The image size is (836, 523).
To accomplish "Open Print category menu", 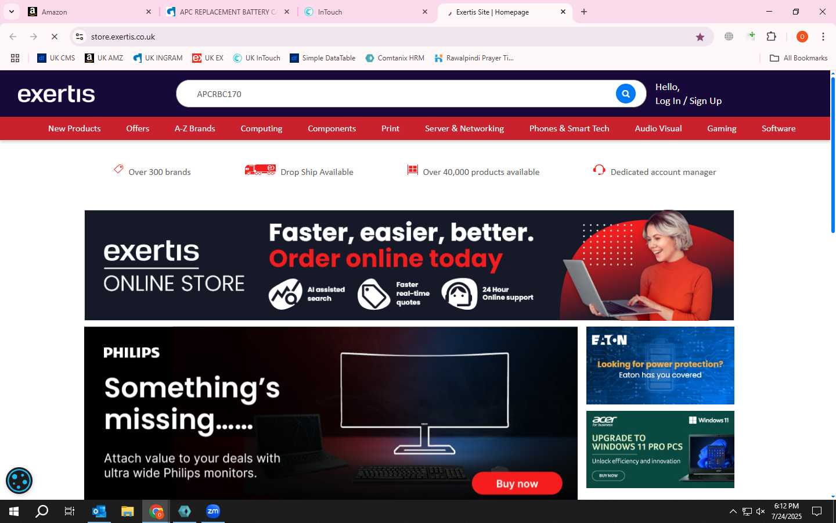I will [390, 128].
